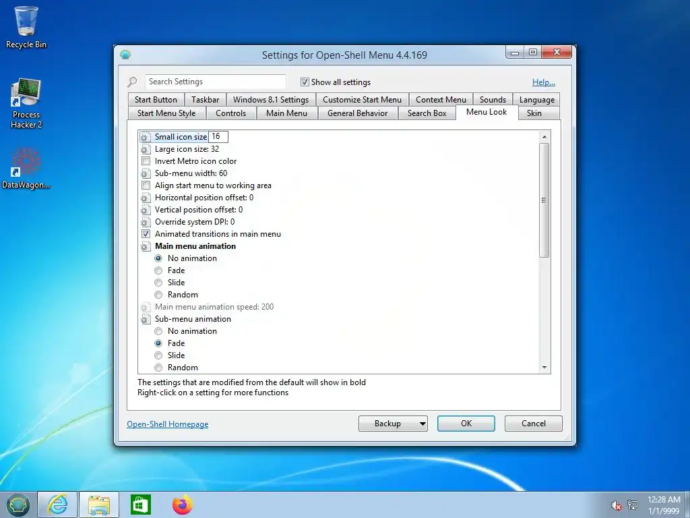Click the settings list scroll up arrow
This screenshot has width=690, height=518.
click(x=544, y=137)
